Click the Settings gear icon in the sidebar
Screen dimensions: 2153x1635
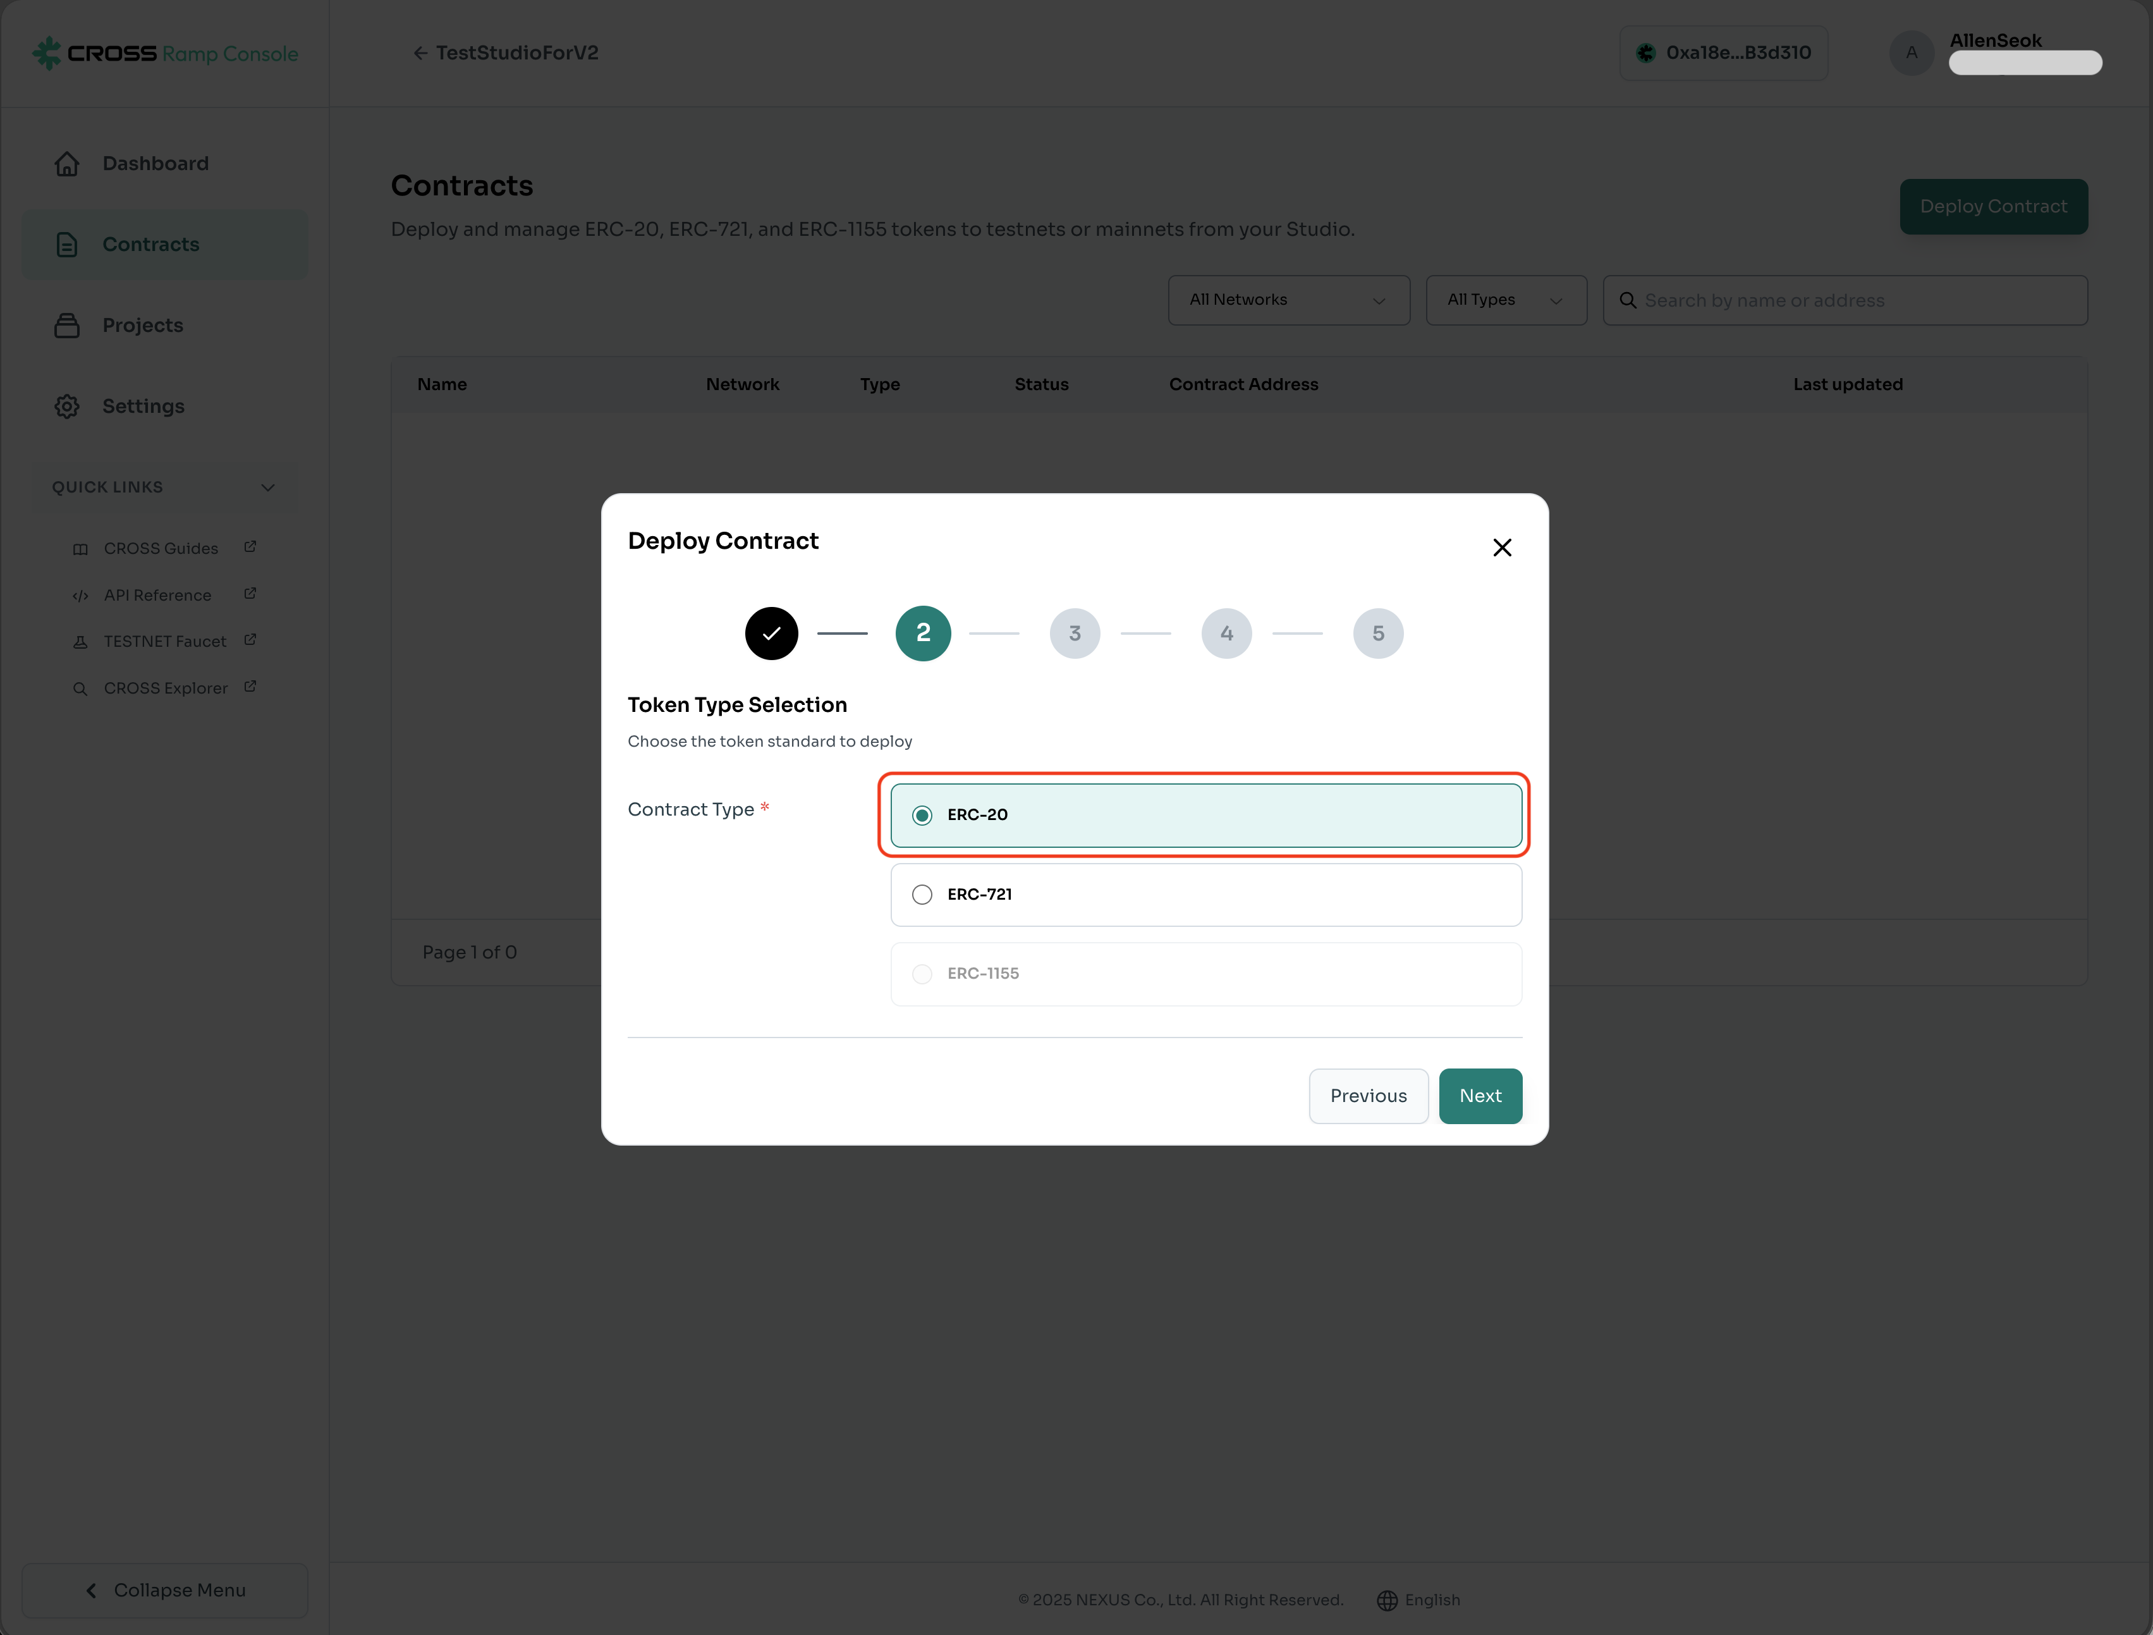point(66,406)
